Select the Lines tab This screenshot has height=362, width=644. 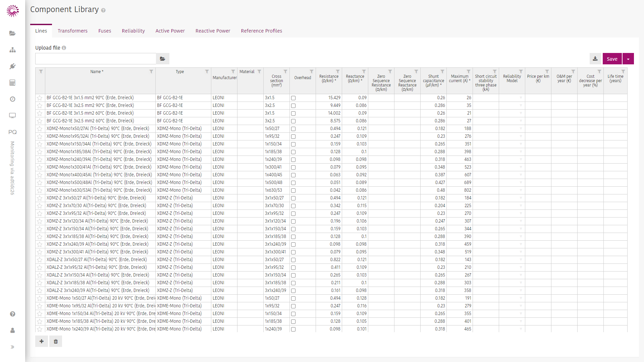click(41, 31)
